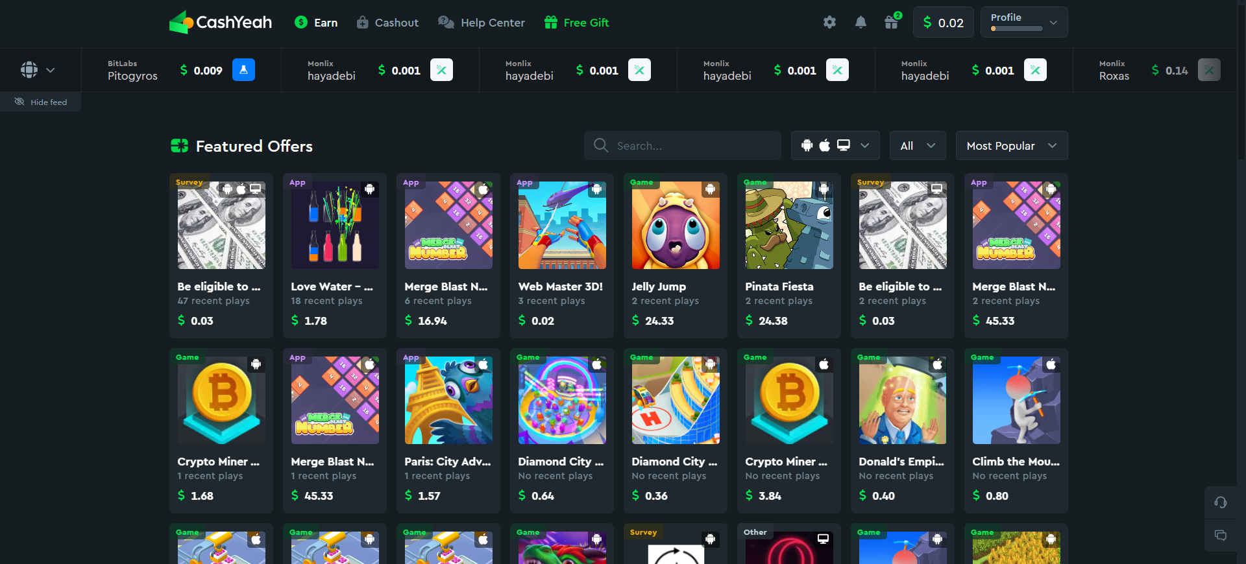The width and height of the screenshot is (1246, 564).
Task: Open the settings gear icon
Action: [829, 22]
